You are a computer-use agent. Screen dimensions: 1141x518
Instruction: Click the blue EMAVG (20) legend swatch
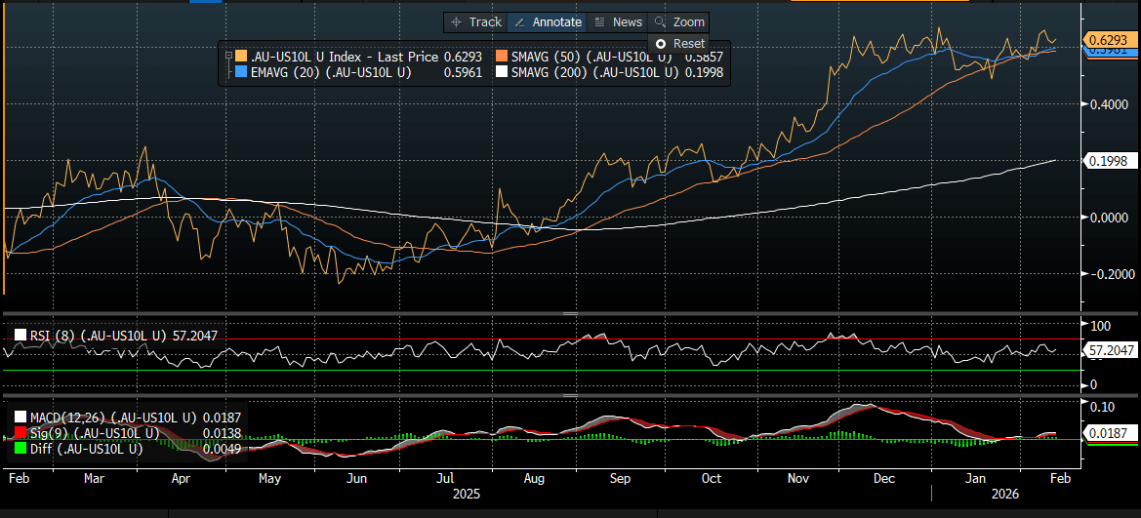point(241,71)
